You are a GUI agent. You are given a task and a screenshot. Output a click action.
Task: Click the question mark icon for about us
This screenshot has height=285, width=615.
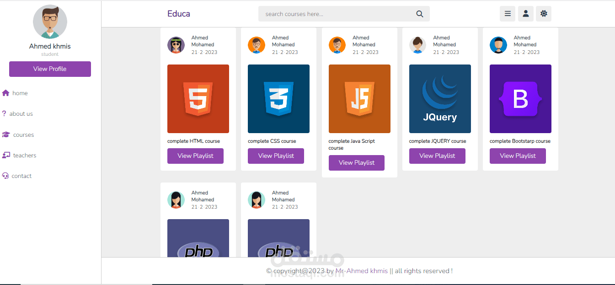[4, 113]
